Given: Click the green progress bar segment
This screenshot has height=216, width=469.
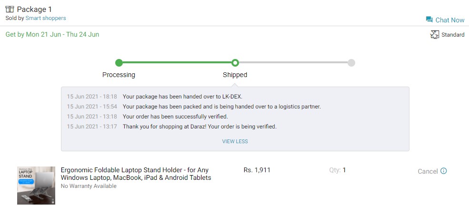Looking at the screenshot, I should [177, 62].
